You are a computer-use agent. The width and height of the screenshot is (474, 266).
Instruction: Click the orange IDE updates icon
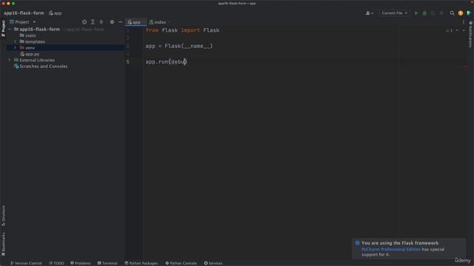coord(461,13)
